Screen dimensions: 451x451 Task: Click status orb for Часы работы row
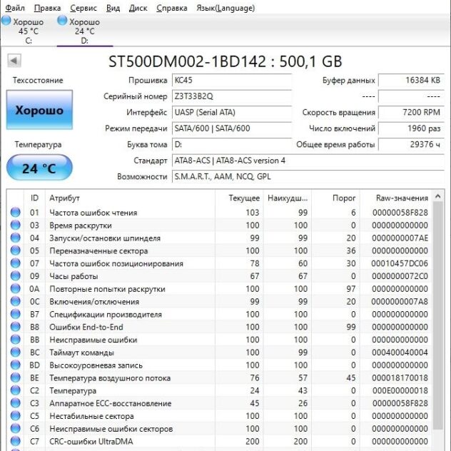coord(16,276)
